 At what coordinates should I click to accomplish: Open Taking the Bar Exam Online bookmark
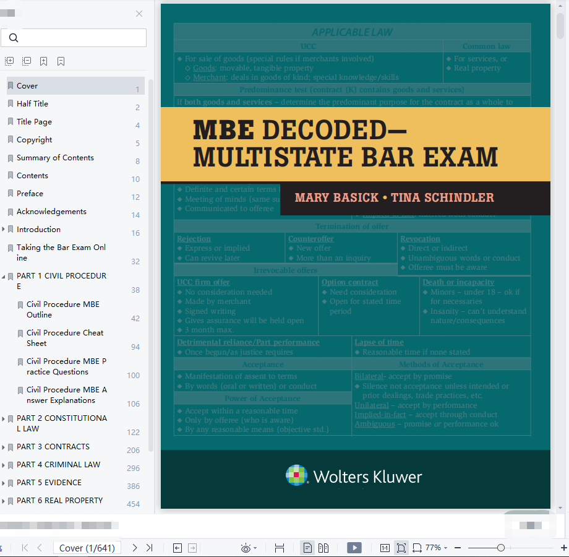61,253
